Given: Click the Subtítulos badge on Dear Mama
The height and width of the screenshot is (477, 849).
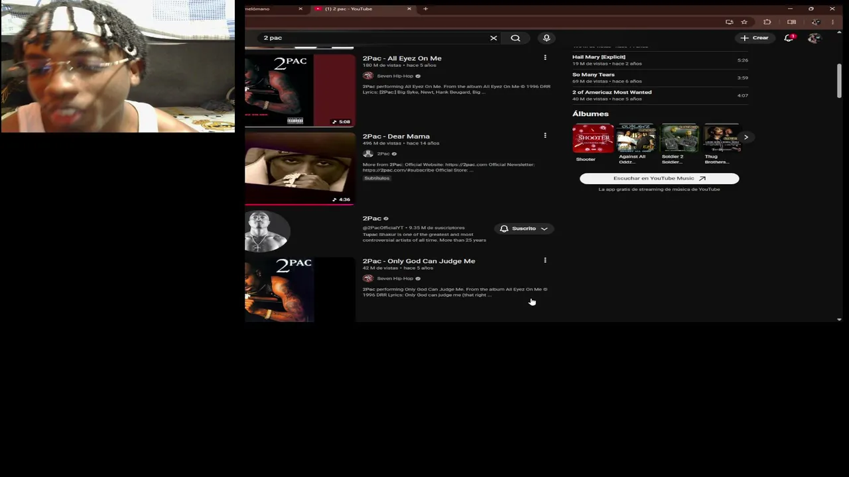Looking at the screenshot, I should 377,178.
